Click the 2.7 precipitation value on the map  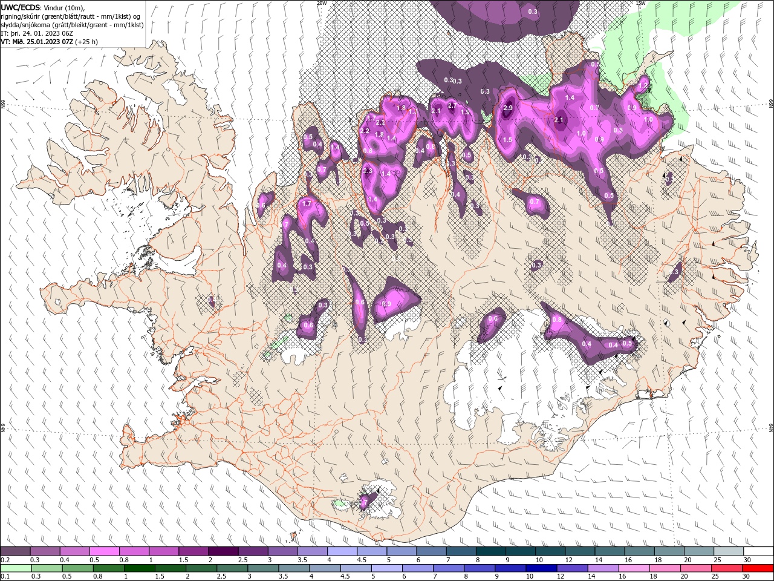(452, 105)
